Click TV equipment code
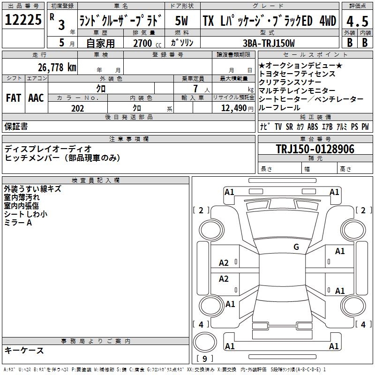375x375 pixels. click(x=278, y=127)
